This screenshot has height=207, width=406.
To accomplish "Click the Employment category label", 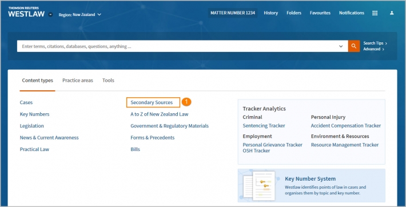I will (257, 136).
